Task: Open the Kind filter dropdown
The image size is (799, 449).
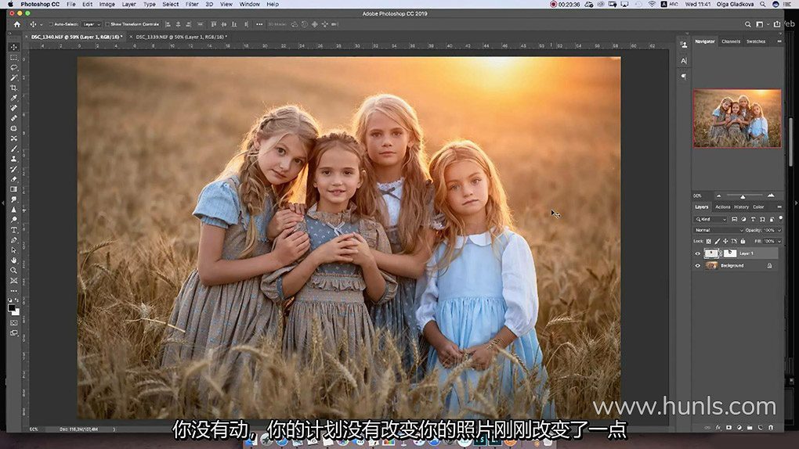Action: coord(710,219)
